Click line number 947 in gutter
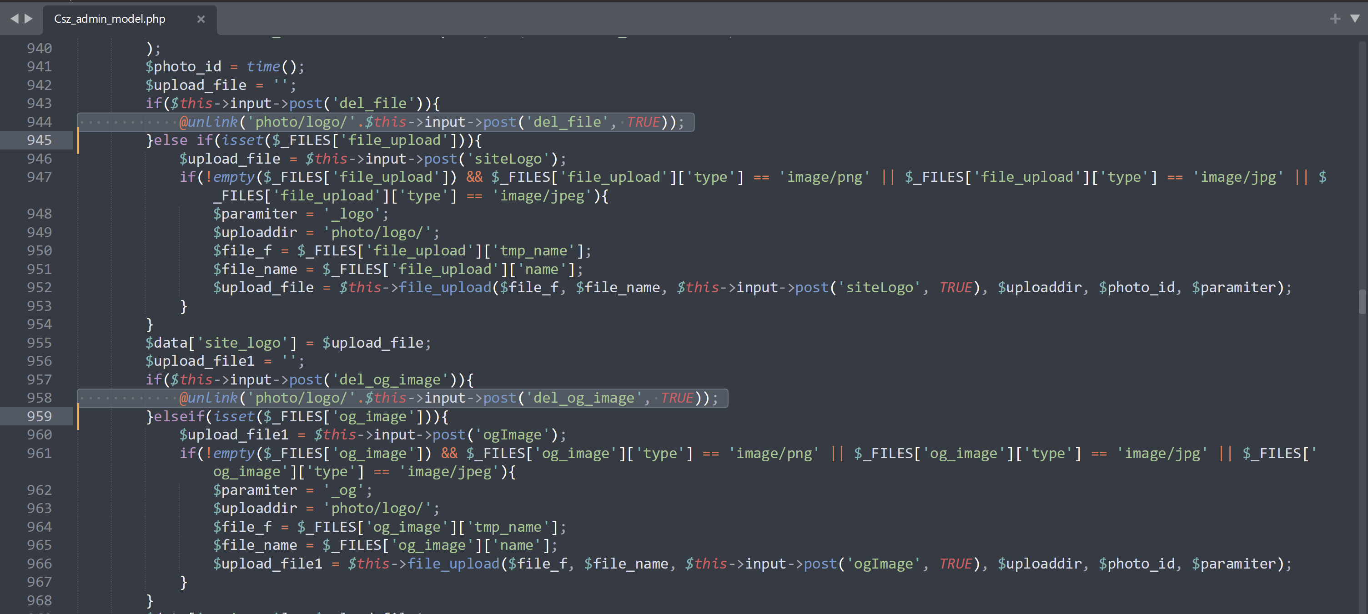The image size is (1368, 614). point(39,177)
